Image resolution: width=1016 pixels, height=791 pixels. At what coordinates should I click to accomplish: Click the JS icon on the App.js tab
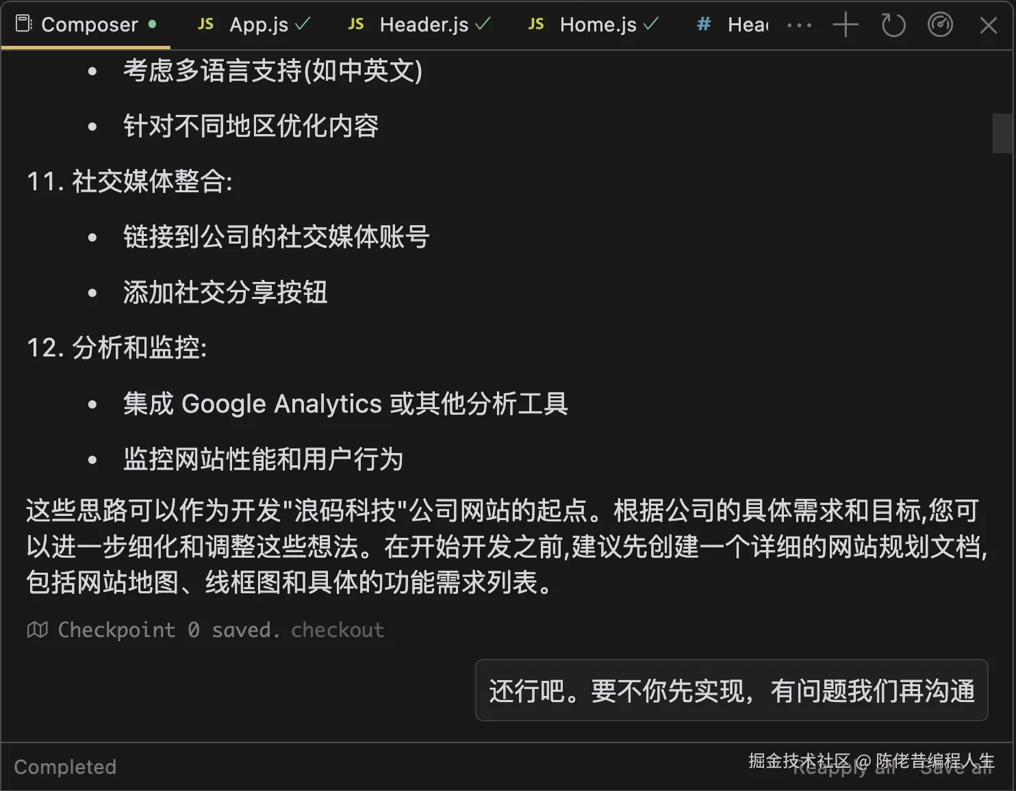coord(205,25)
